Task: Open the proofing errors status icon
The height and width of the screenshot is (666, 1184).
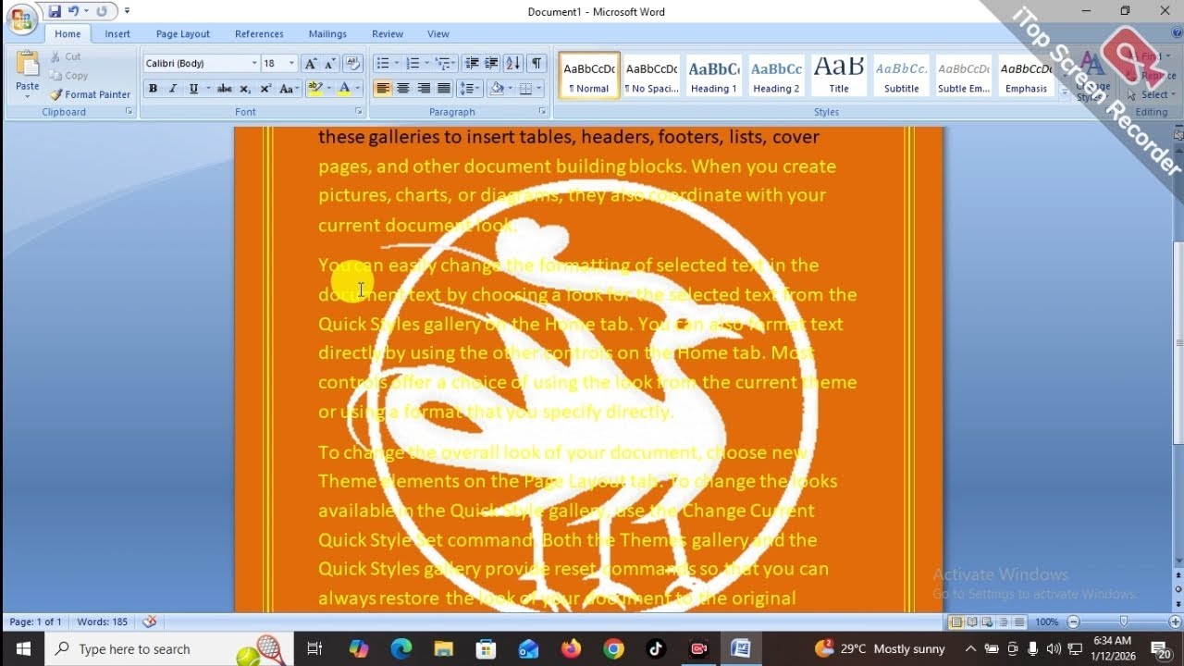Action: point(150,622)
